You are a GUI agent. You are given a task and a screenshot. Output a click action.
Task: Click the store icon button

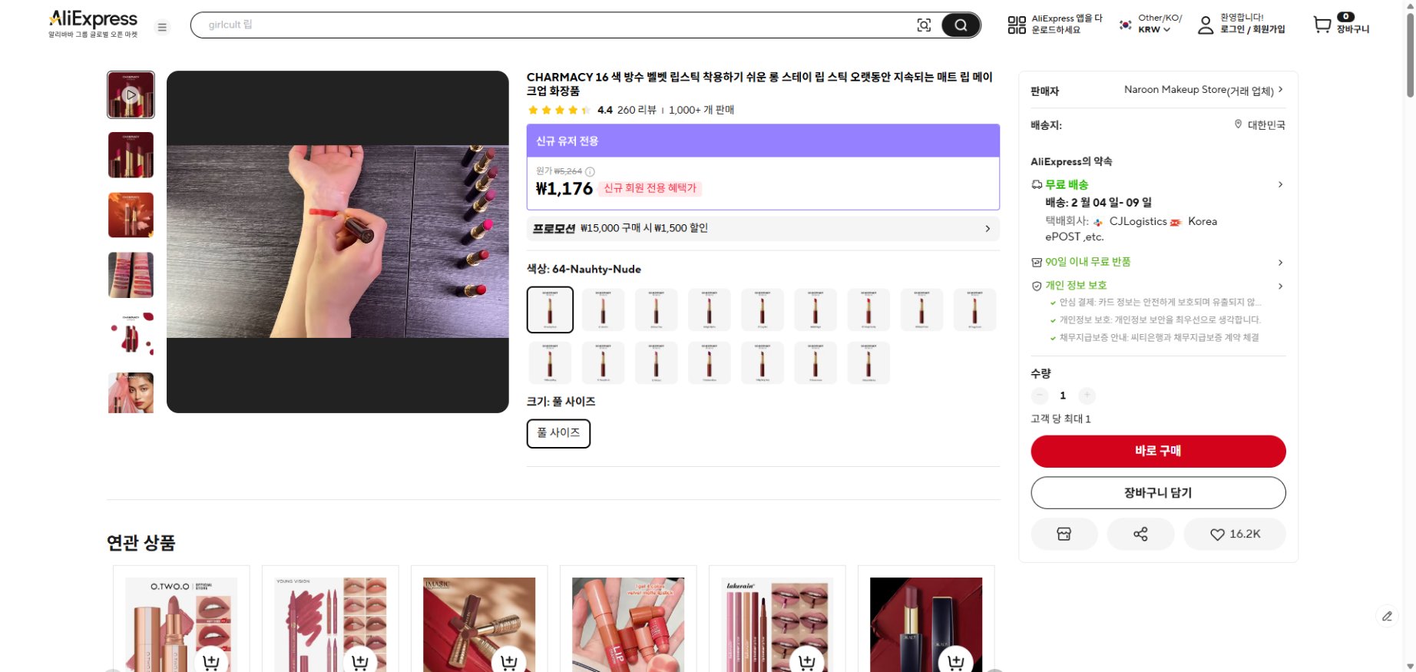pos(1064,534)
